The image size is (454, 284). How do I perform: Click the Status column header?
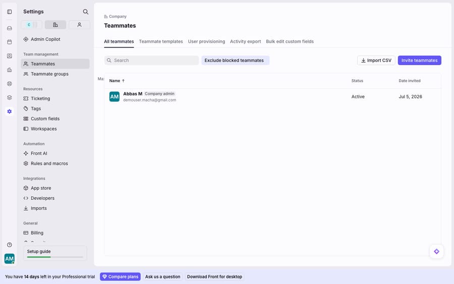coord(357,81)
